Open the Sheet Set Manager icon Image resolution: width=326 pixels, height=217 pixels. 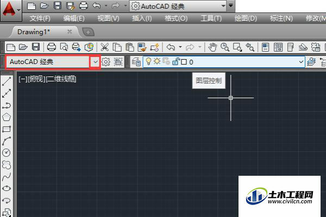click(x=303, y=47)
